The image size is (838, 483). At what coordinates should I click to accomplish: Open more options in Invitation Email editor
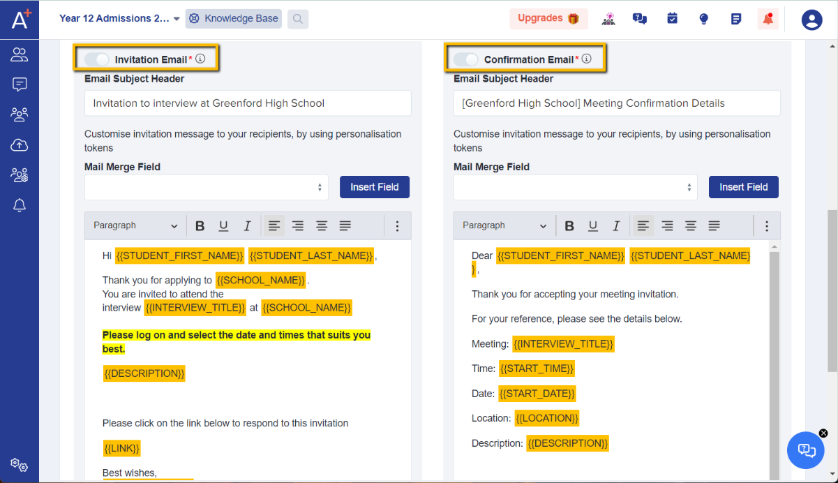coord(398,226)
